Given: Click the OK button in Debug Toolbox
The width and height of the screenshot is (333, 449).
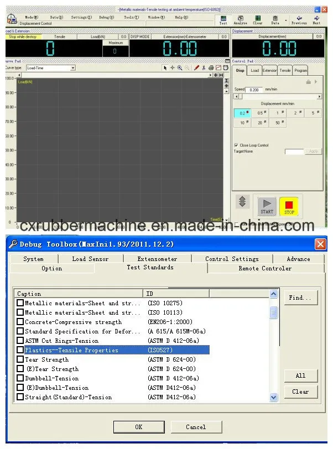Looking at the screenshot, I should click(138, 427).
